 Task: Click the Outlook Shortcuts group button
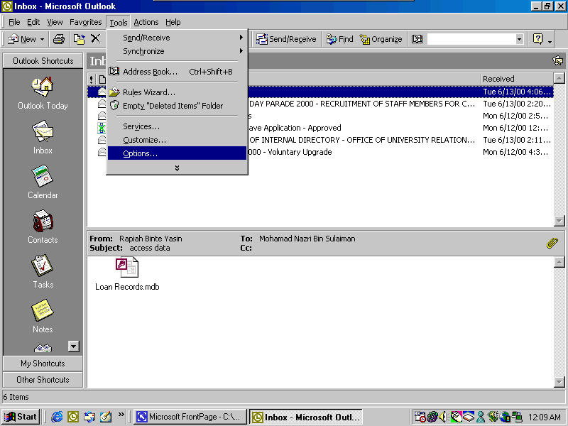point(43,61)
